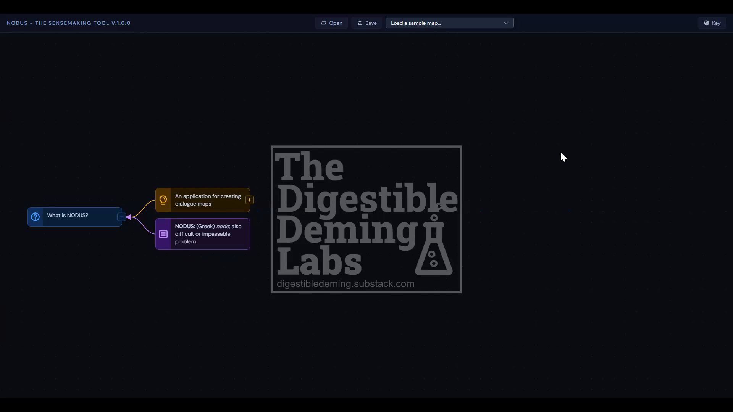Select the 'What is NODUS?' node text
This screenshot has height=412, width=733.
pos(68,216)
